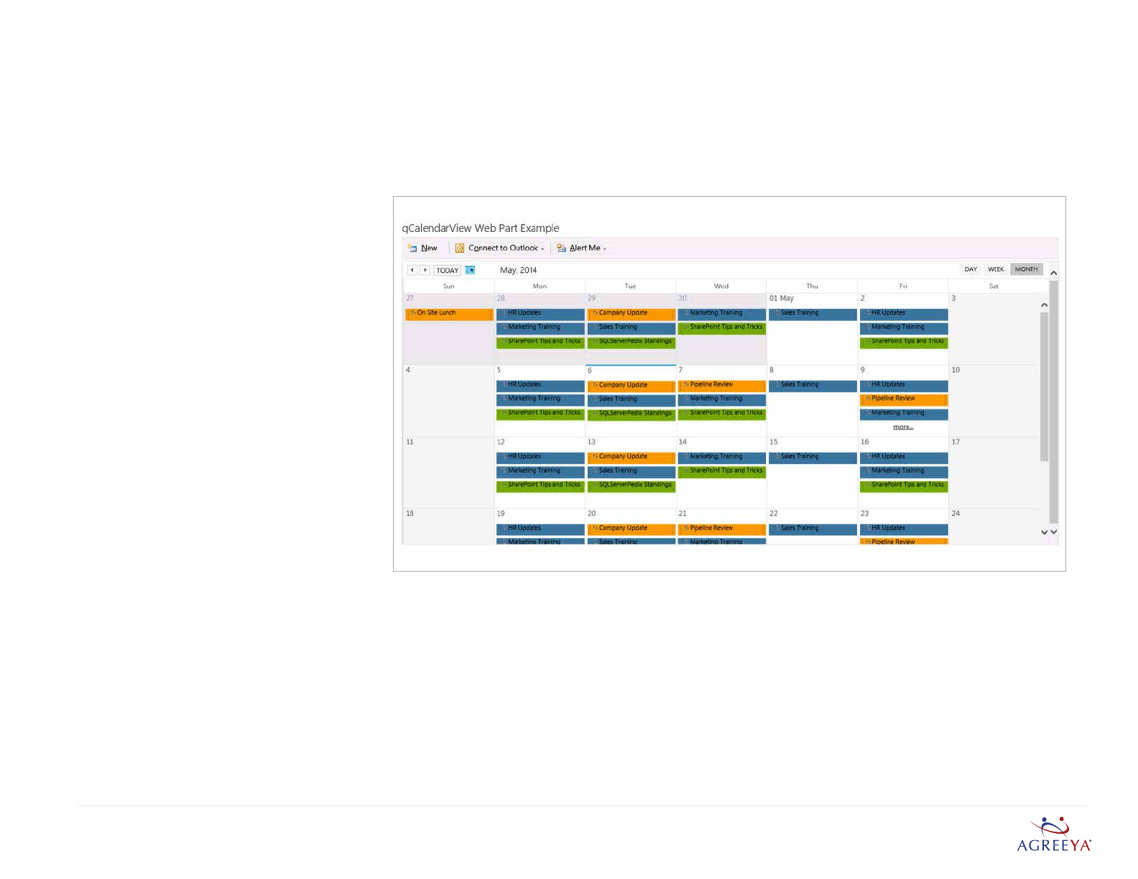Open the date picker calendar icon
Image resolution: width=1138 pixels, height=879 pixels.
(470, 270)
